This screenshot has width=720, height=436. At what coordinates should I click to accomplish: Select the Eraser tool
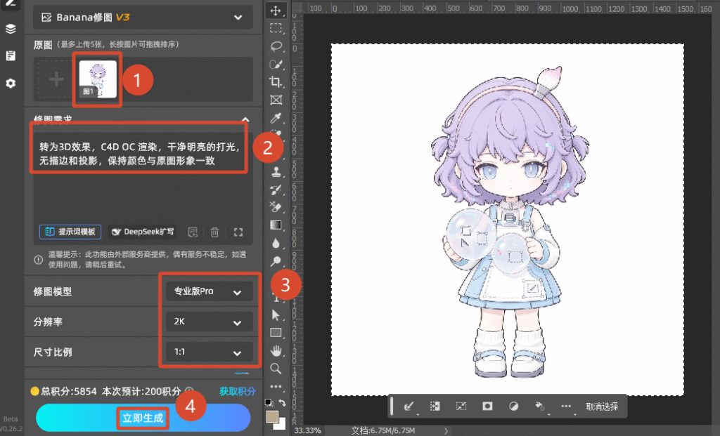[x=276, y=207]
